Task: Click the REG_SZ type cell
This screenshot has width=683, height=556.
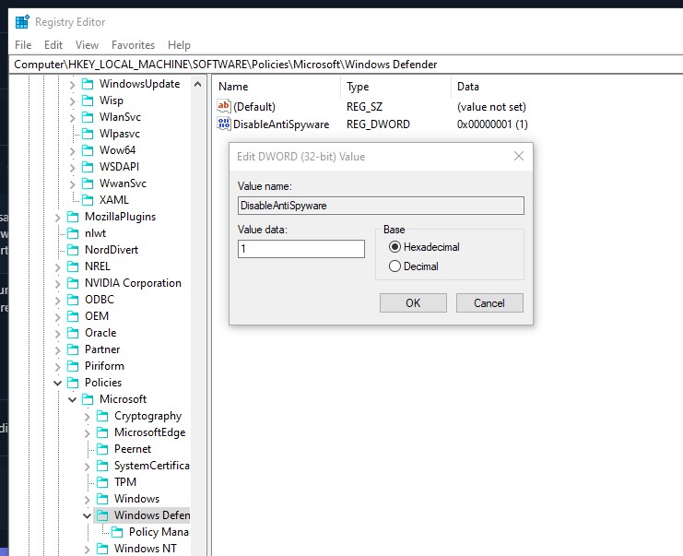Action: pos(364,107)
